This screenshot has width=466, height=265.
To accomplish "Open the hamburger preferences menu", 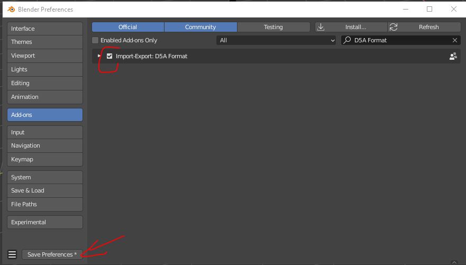I will (12, 254).
